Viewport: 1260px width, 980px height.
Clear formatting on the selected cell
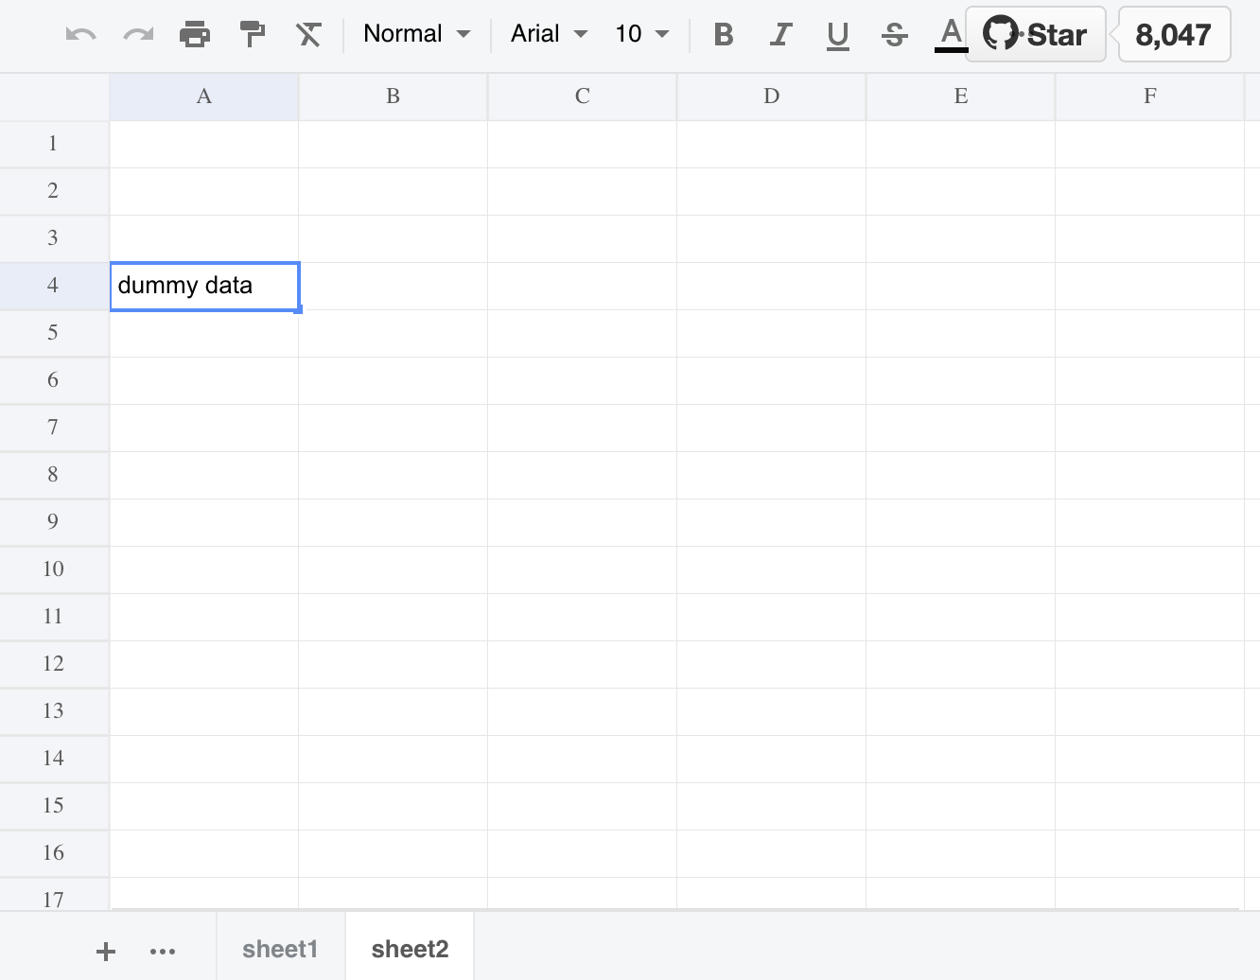coord(308,33)
